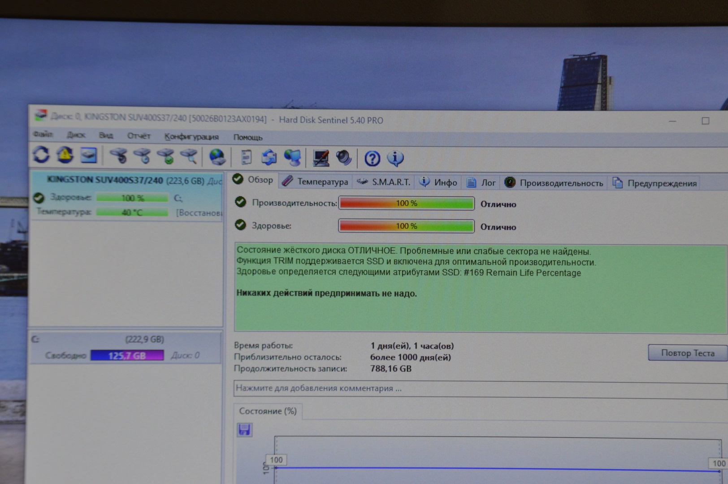This screenshot has height=484, width=728.
Task: Click the blue question mark help icon
Action: (x=372, y=159)
